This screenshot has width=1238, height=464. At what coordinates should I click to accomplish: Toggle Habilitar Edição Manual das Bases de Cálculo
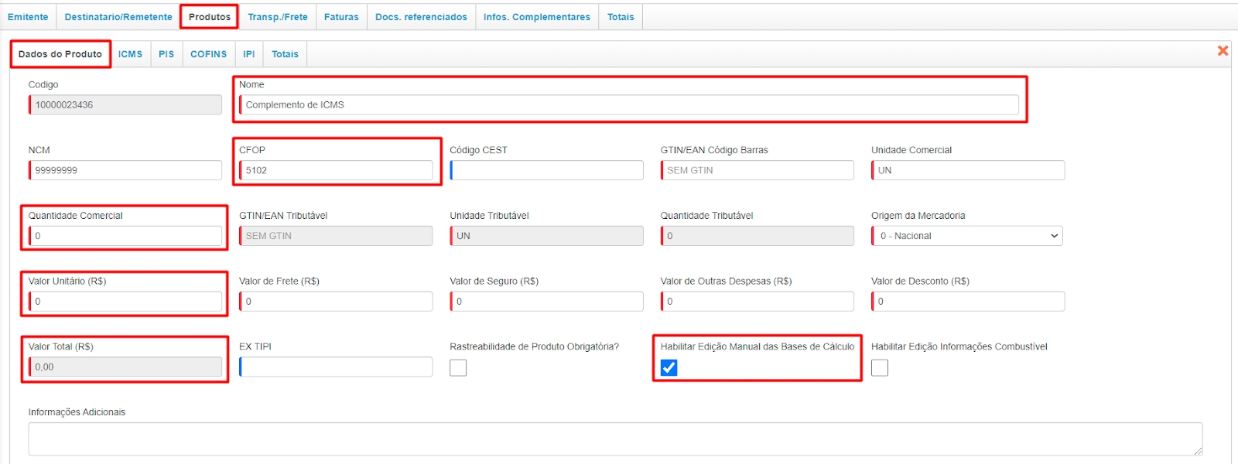669,368
